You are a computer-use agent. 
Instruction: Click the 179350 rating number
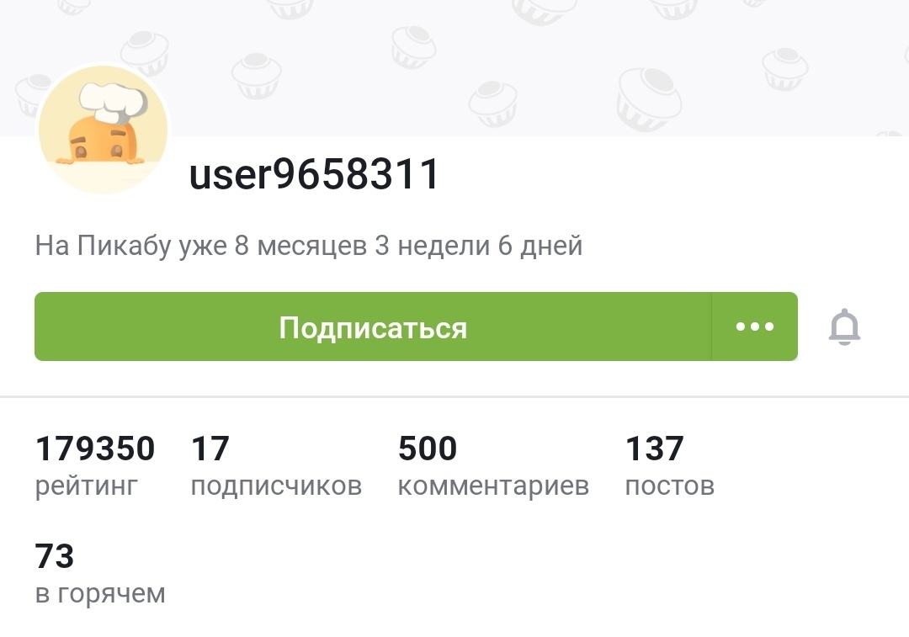pyautogui.click(x=95, y=449)
